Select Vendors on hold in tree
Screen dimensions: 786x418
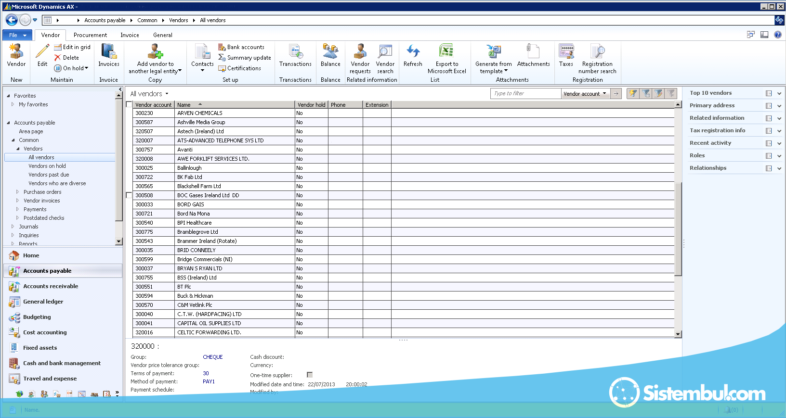47,166
